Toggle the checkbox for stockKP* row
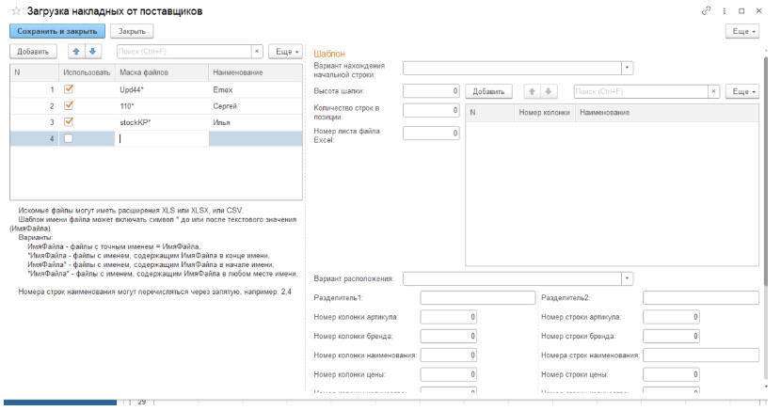Image resolution: width=781 pixels, height=411 pixels. (68, 122)
